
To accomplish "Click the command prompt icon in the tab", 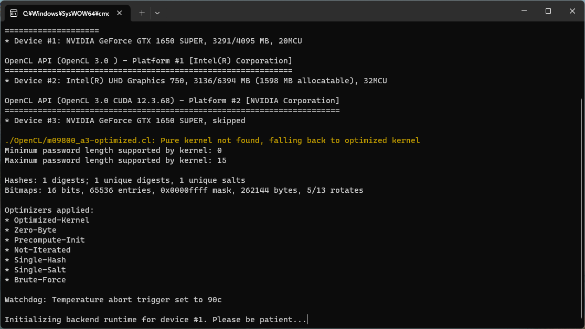I will click(x=14, y=13).
